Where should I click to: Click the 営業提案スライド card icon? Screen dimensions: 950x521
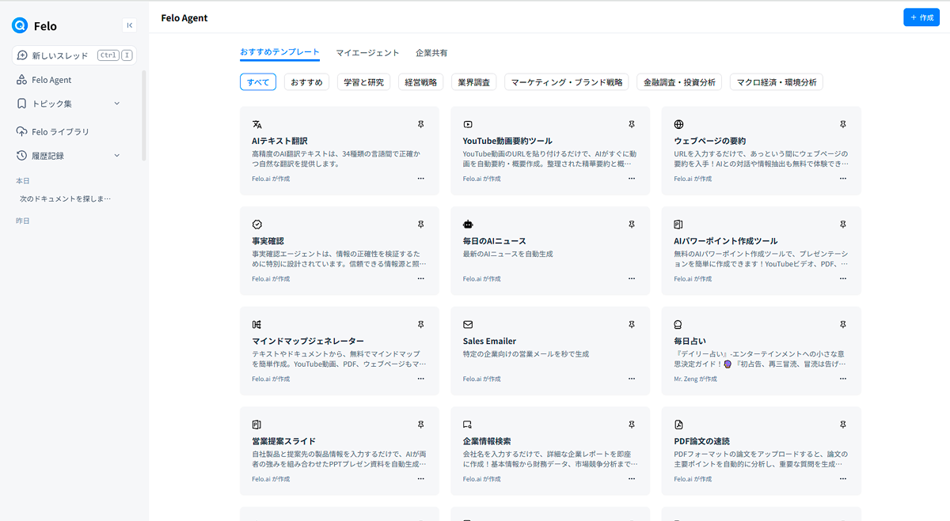[x=256, y=425]
